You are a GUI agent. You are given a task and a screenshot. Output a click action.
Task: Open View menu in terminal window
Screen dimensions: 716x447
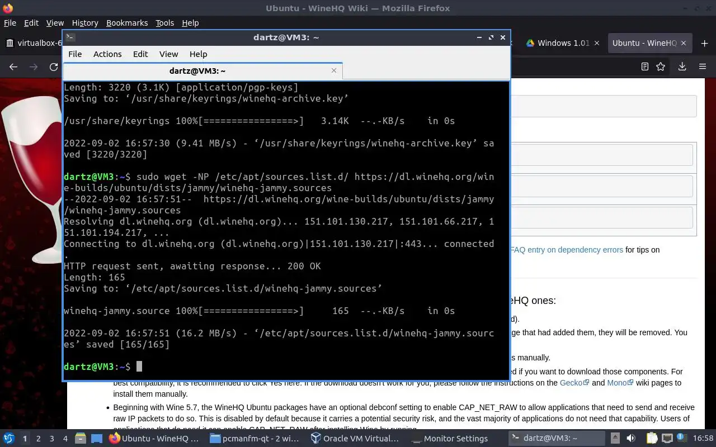click(x=168, y=54)
